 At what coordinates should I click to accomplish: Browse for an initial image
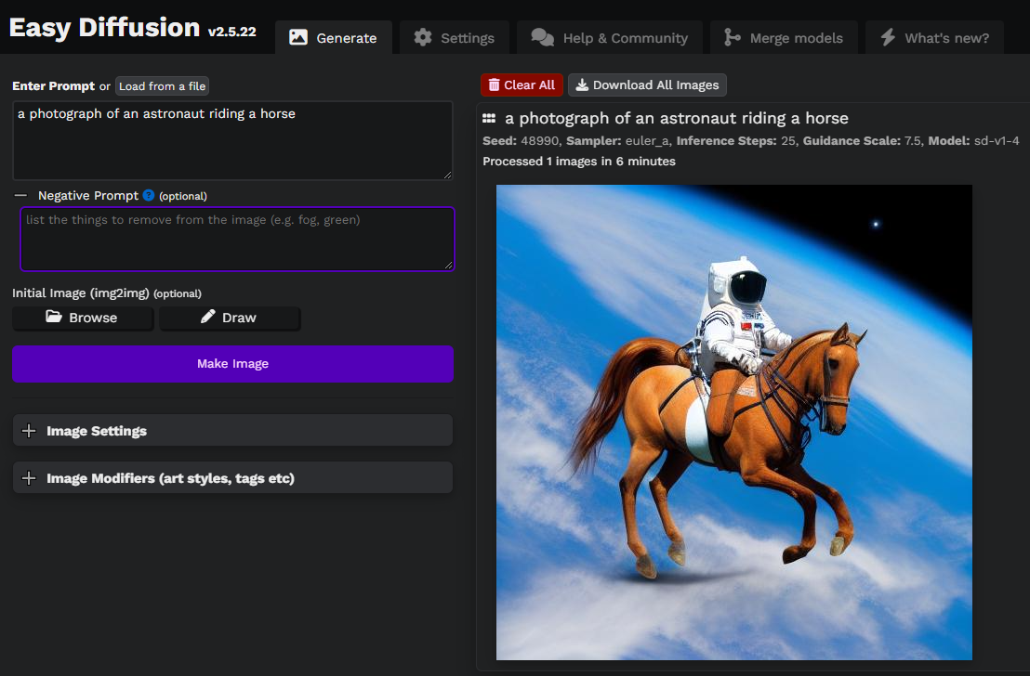pyautogui.click(x=83, y=318)
